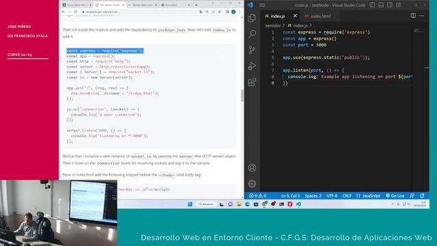Change encoding via UTF-8

coord(332,196)
